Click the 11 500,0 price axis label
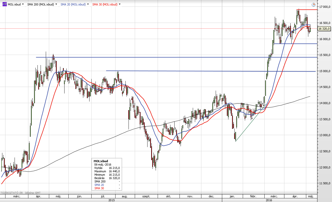This screenshot has height=202, width=332. (324, 184)
